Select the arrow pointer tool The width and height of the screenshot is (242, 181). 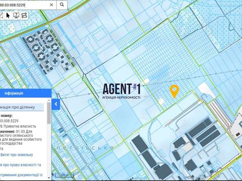pyautogui.click(x=8, y=15)
